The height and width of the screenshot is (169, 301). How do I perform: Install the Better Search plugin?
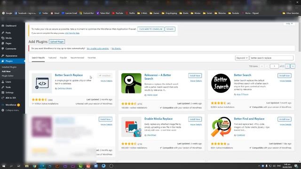point(284,76)
